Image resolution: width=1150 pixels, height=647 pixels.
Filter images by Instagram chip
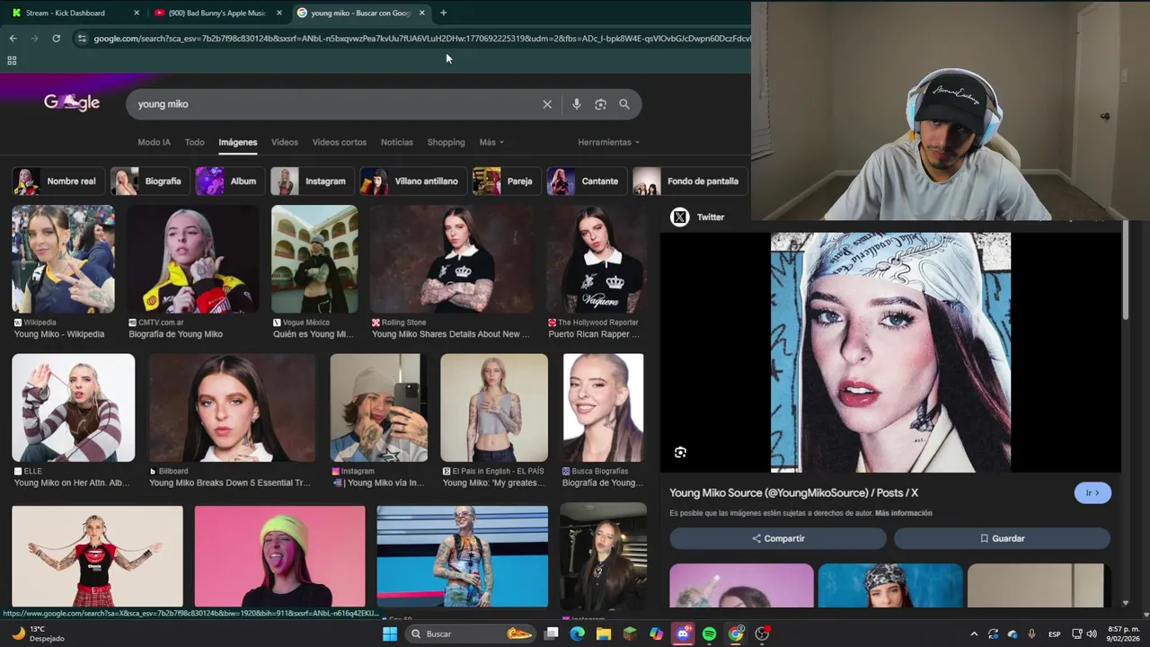click(x=312, y=181)
